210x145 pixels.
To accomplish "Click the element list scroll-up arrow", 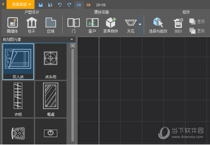I will 73,46.
